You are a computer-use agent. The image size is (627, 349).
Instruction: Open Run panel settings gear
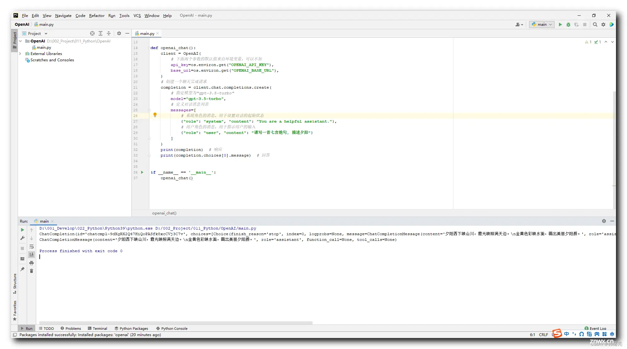coord(604,221)
